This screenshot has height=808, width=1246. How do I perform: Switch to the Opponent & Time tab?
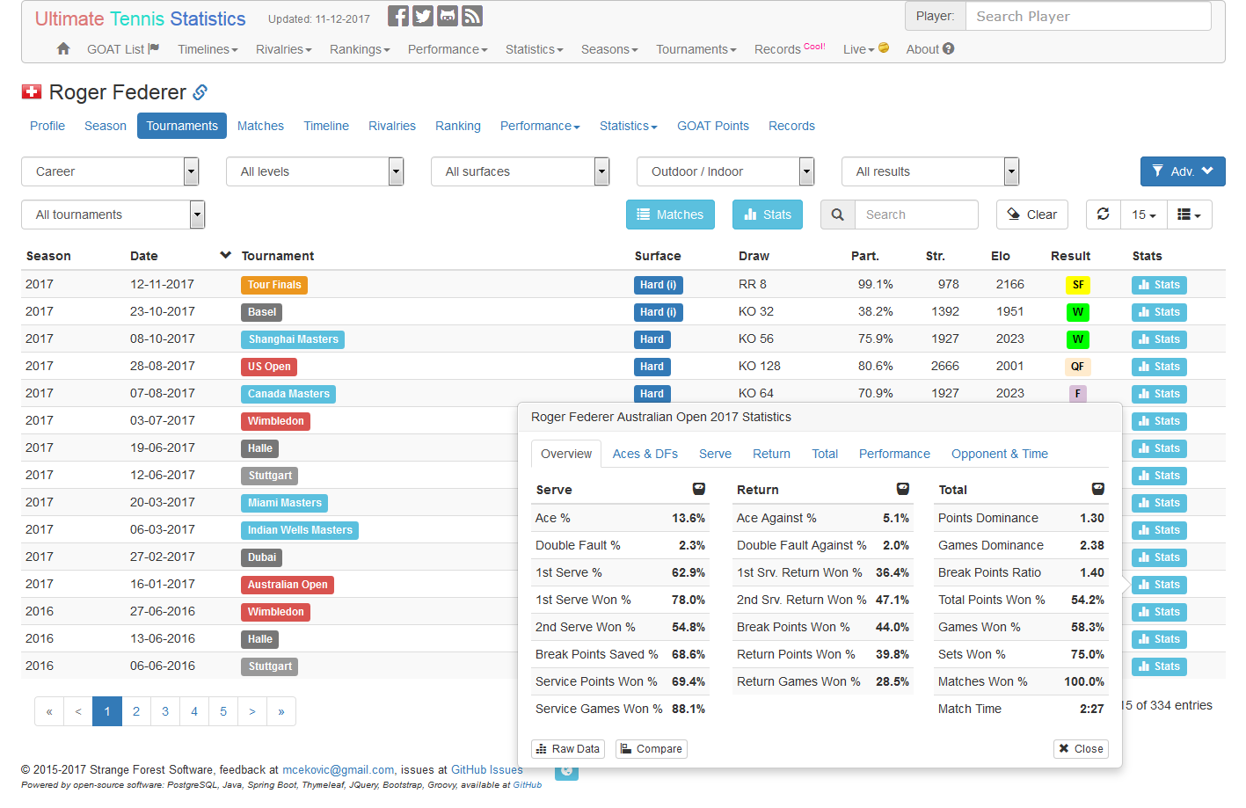[1000, 454]
